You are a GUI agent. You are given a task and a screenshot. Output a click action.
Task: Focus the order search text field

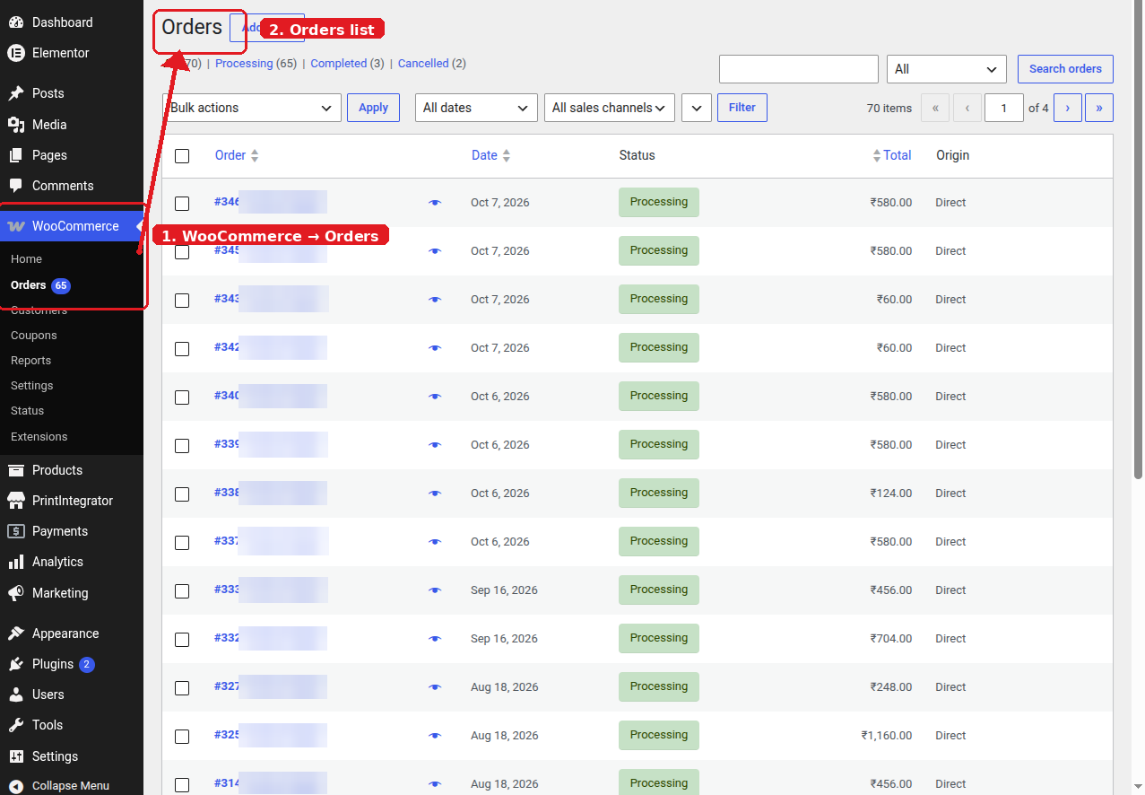pyautogui.click(x=799, y=69)
